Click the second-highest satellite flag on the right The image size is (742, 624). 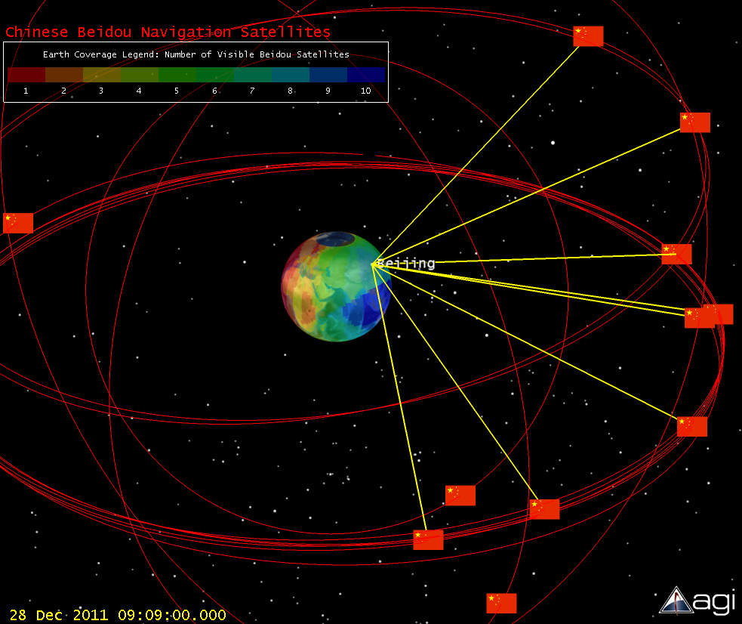point(694,122)
